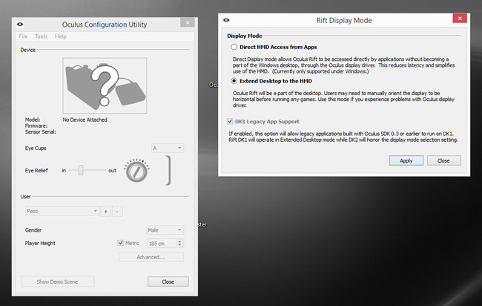
Task: Add a user with the plus button
Action: 106,212
